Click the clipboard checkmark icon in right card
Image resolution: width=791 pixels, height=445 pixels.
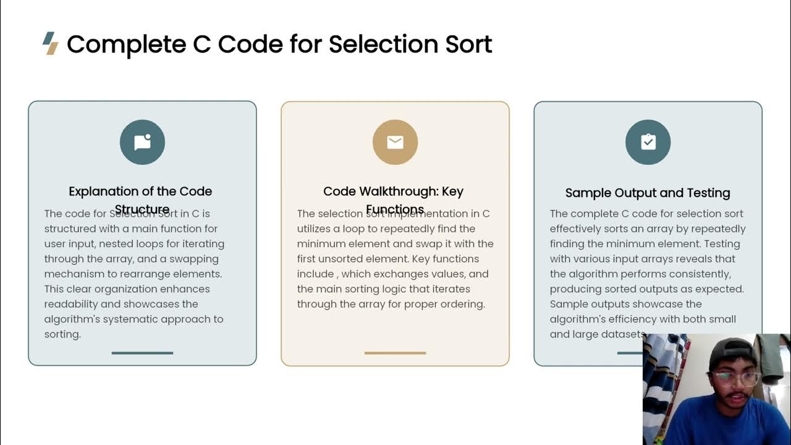click(648, 142)
